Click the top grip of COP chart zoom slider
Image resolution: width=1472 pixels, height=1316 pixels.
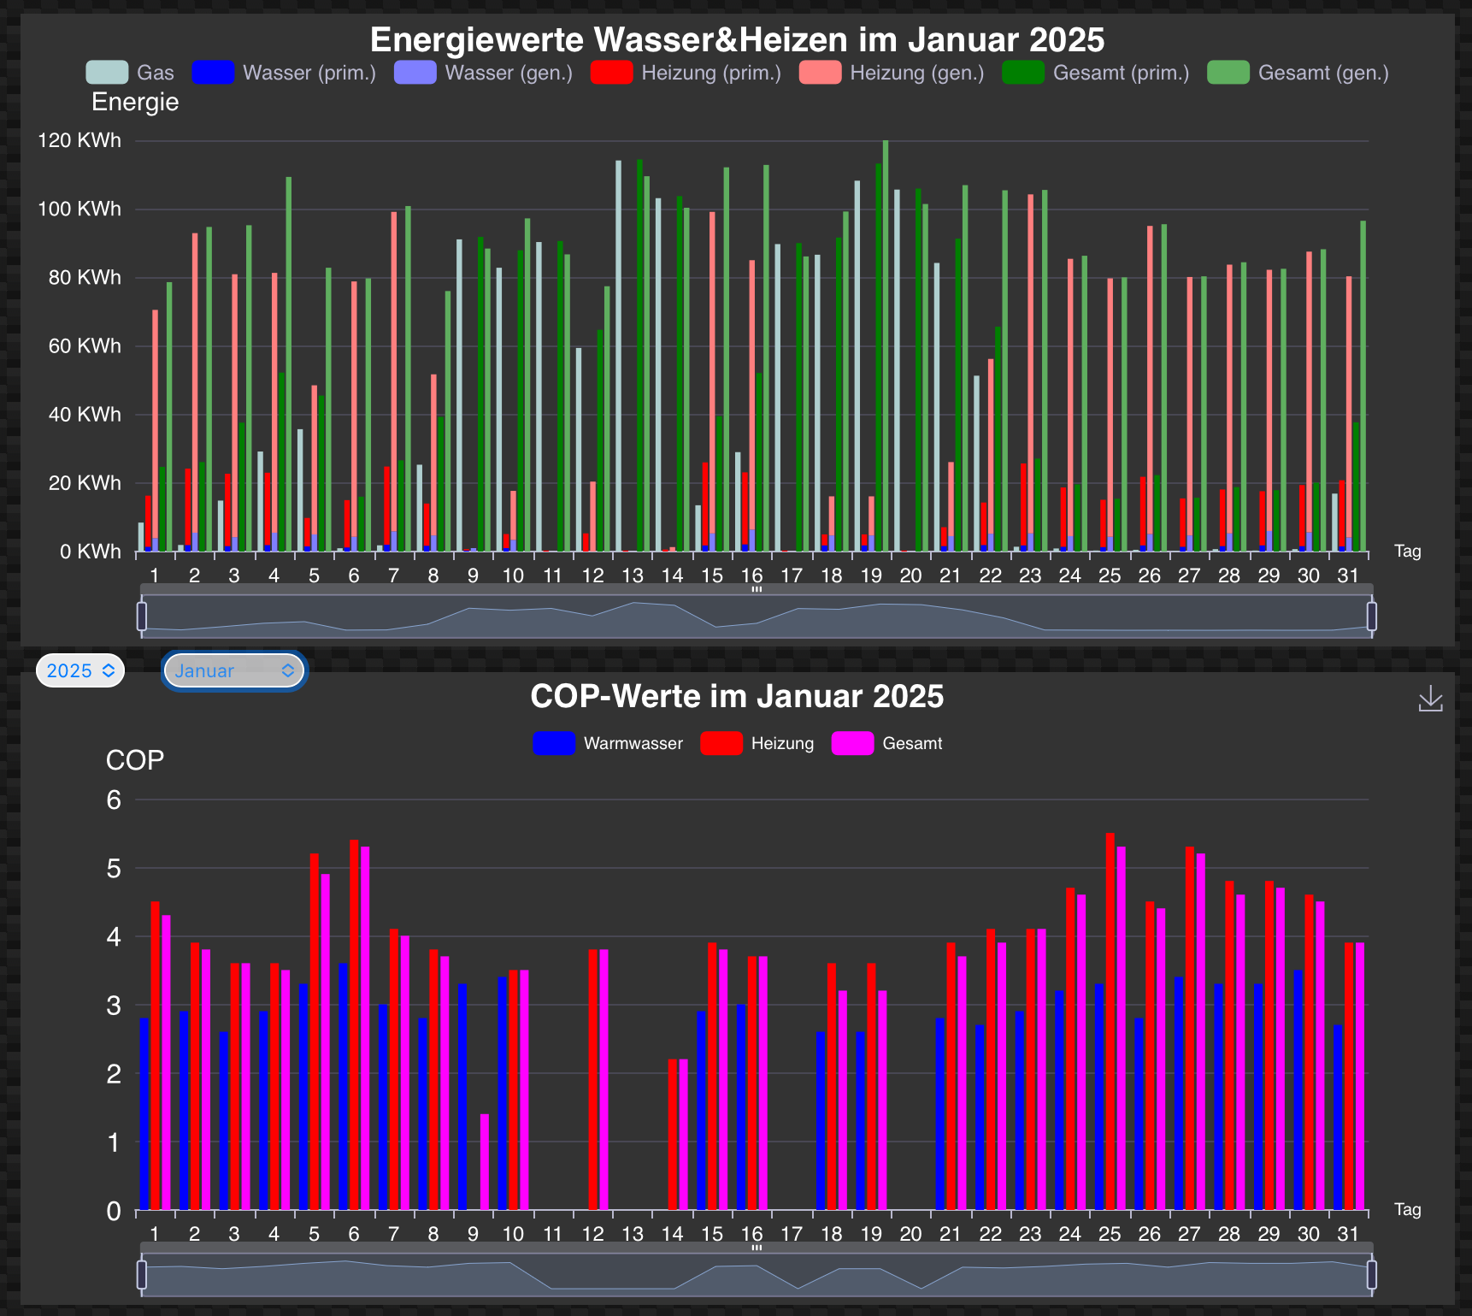tap(757, 1248)
